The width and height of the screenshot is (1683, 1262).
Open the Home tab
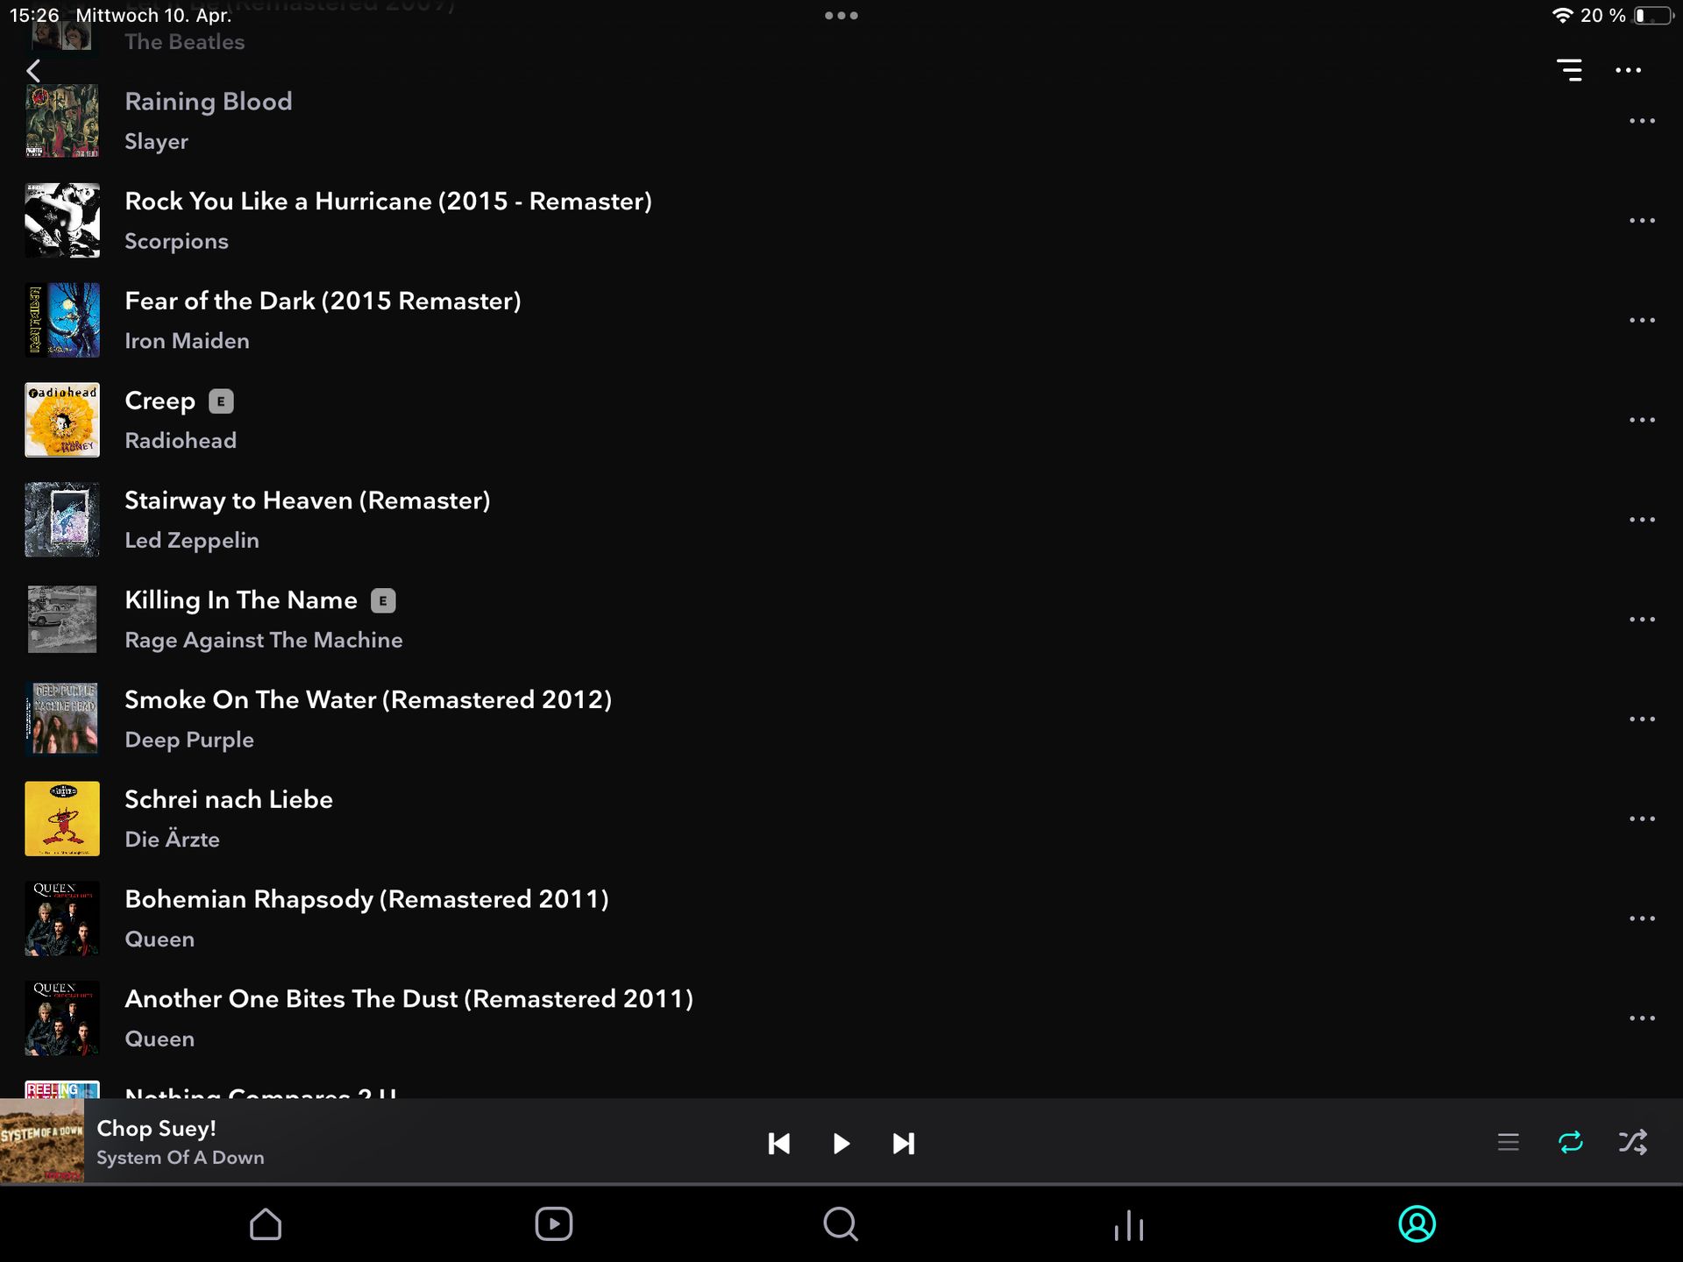point(266,1224)
